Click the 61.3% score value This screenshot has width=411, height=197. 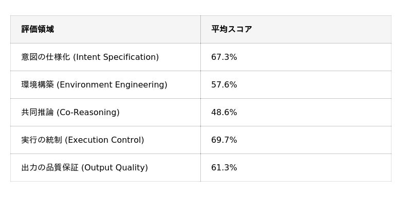[224, 168]
